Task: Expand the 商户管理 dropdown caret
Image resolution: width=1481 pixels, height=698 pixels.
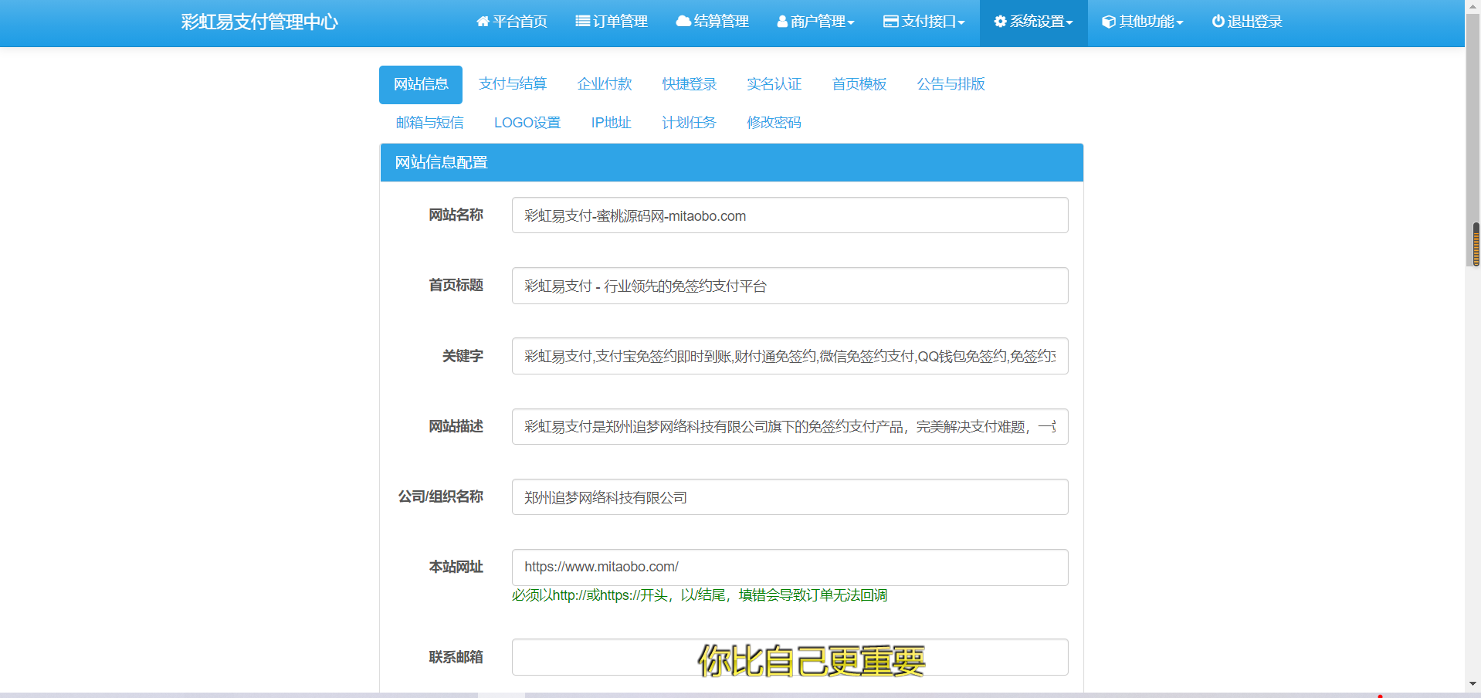Action: click(x=851, y=23)
